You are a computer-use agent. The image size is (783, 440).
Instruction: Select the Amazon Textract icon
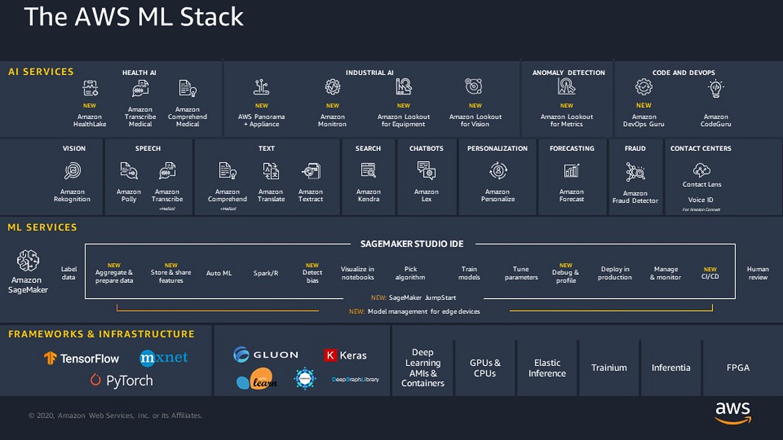pyautogui.click(x=311, y=171)
